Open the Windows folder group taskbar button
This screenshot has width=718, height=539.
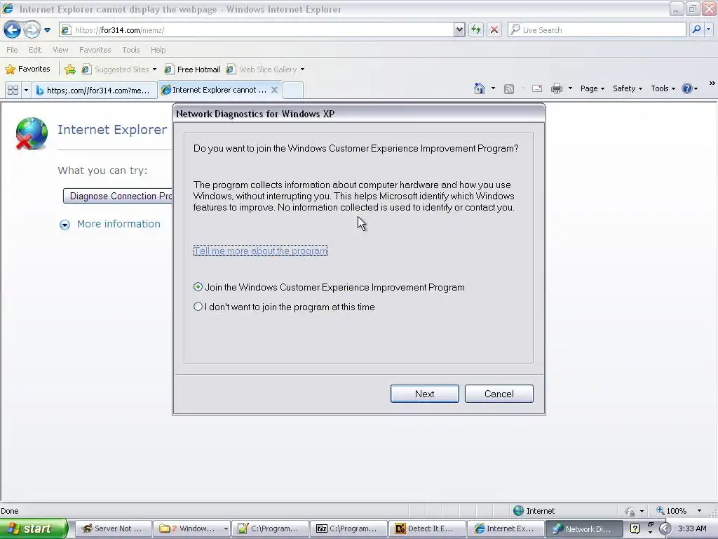[192, 528]
